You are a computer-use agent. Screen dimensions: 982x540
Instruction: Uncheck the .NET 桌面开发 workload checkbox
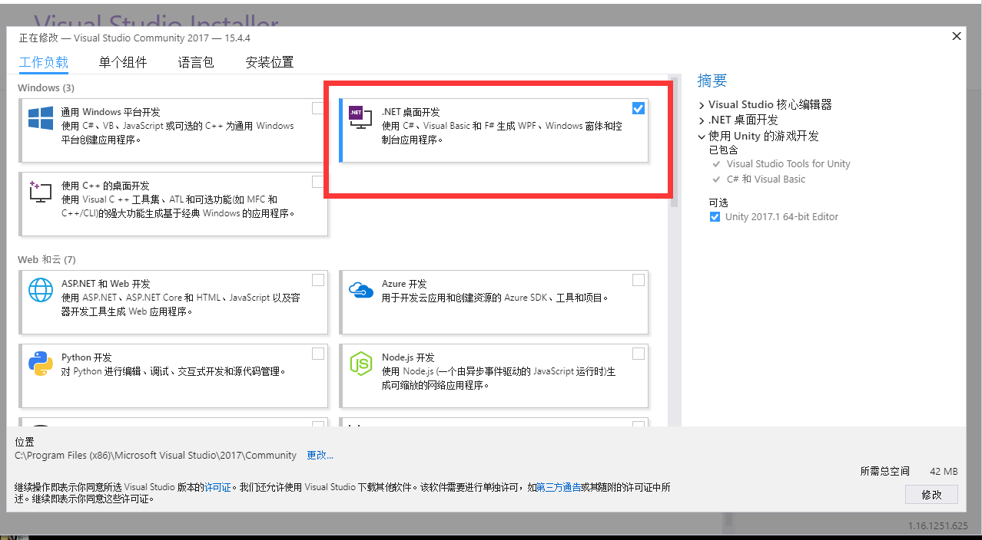pyautogui.click(x=639, y=108)
